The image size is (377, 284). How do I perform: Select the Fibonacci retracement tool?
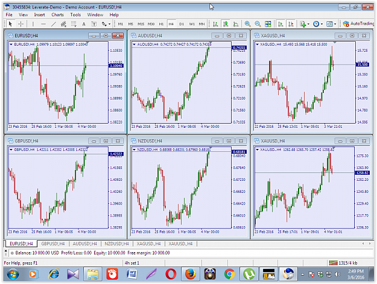click(74, 24)
